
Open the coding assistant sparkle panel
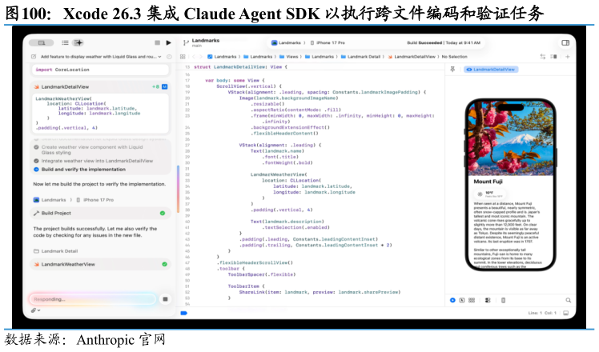[x=78, y=42]
